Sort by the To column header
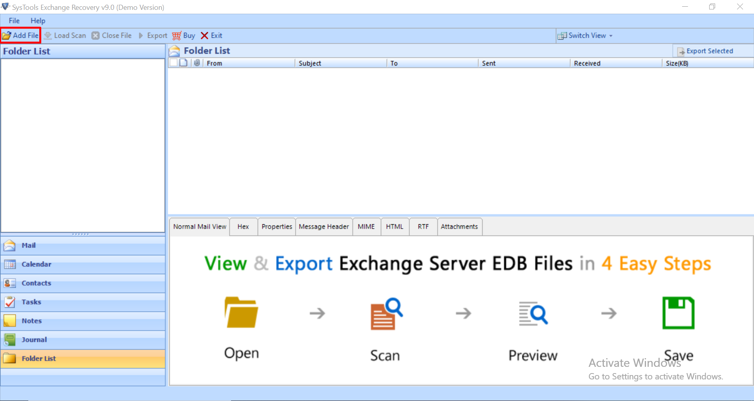This screenshot has height=401, width=754. point(433,63)
